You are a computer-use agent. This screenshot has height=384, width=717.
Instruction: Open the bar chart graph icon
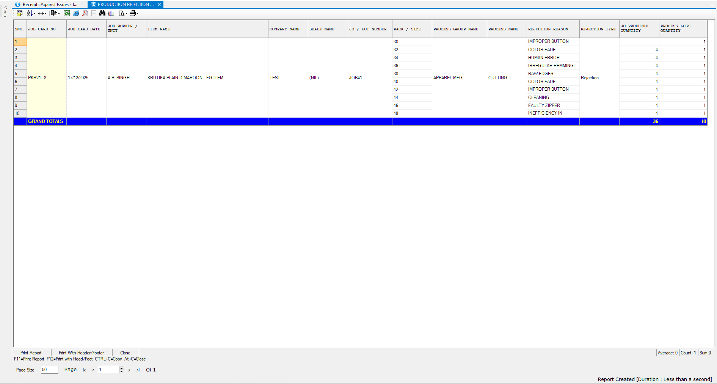coord(111,13)
